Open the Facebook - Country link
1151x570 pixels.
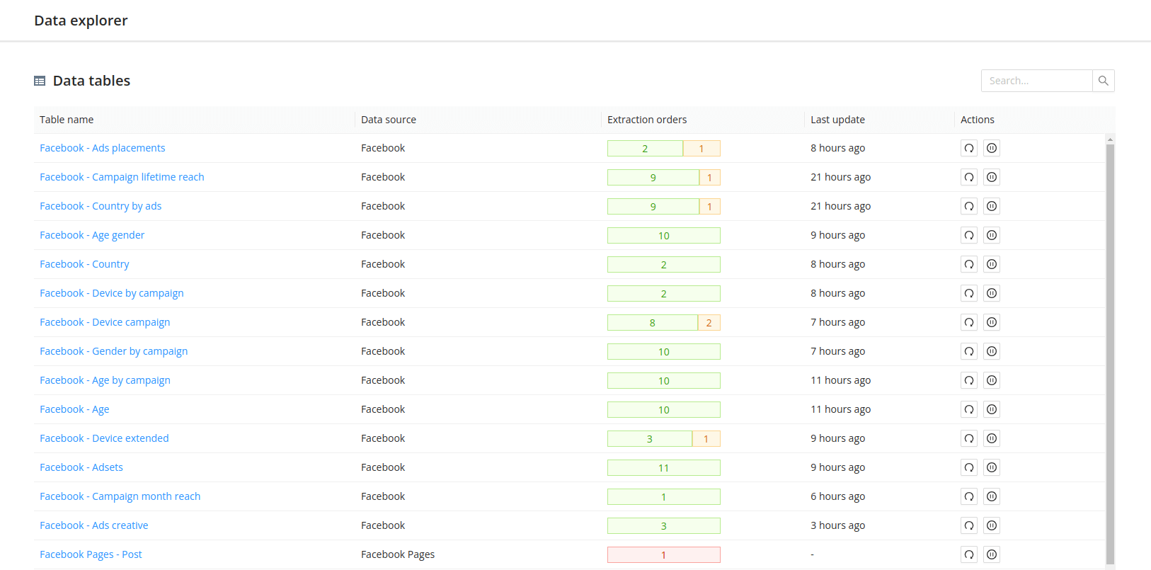point(84,264)
